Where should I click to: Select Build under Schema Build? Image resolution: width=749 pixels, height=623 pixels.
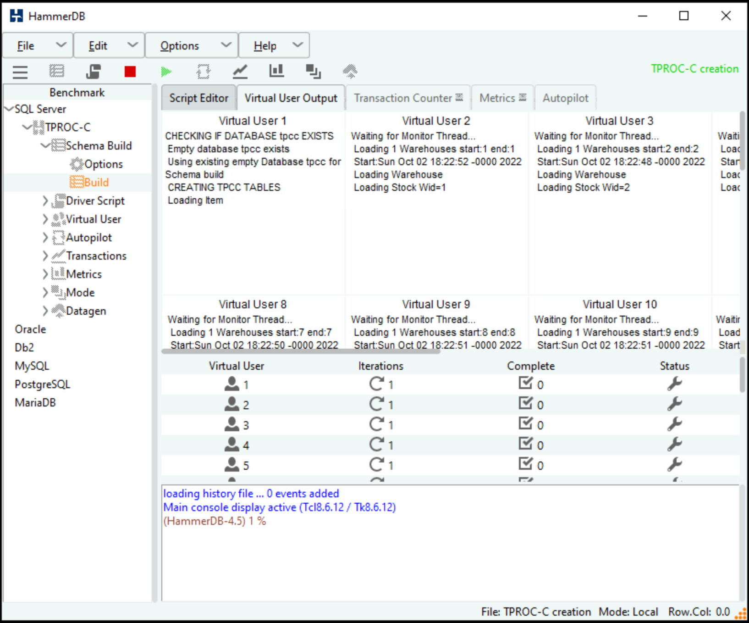[96, 183]
